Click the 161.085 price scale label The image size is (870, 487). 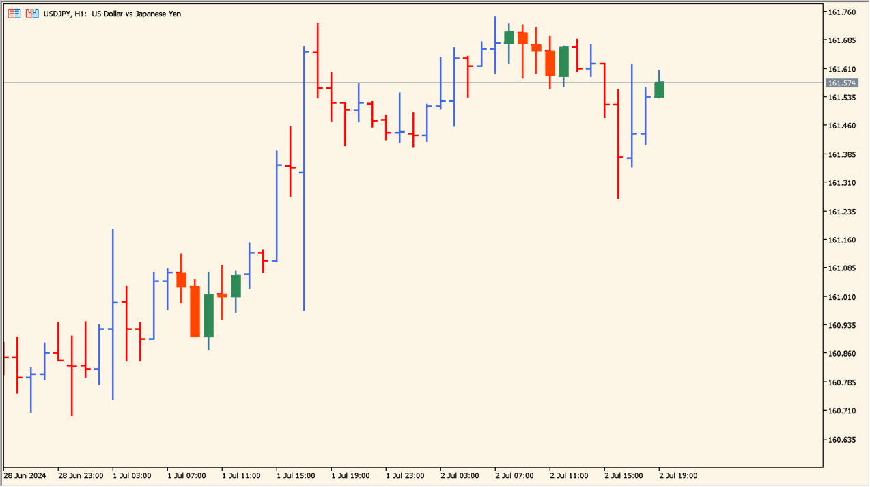tap(841, 268)
